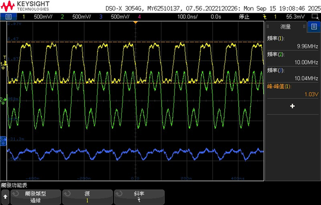Click channel 1 scale 500mV/ value
321x205 pixels.
click(43, 17)
